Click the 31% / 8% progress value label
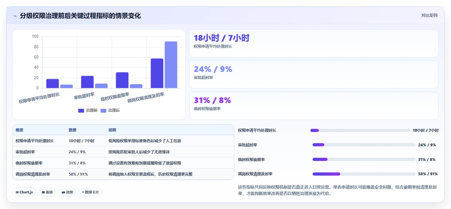This screenshot has height=209, width=451. point(427,159)
